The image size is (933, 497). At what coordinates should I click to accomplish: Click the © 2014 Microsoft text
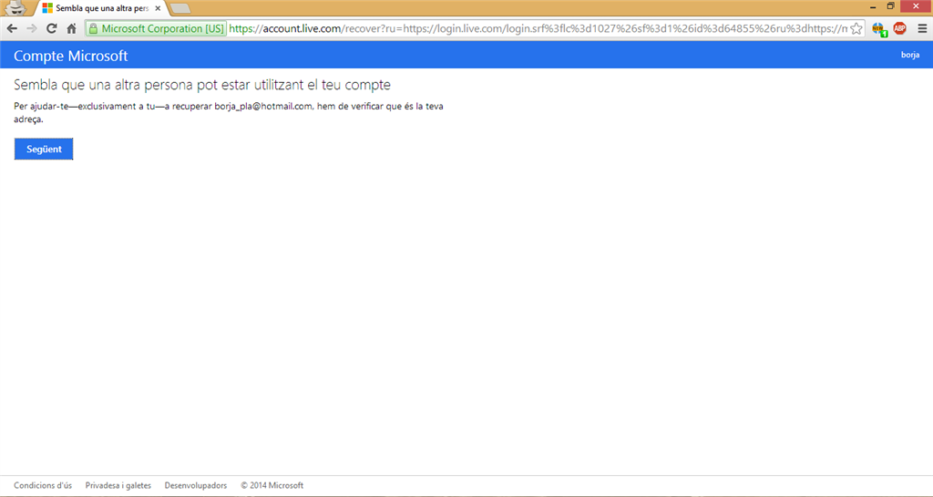[x=272, y=486]
